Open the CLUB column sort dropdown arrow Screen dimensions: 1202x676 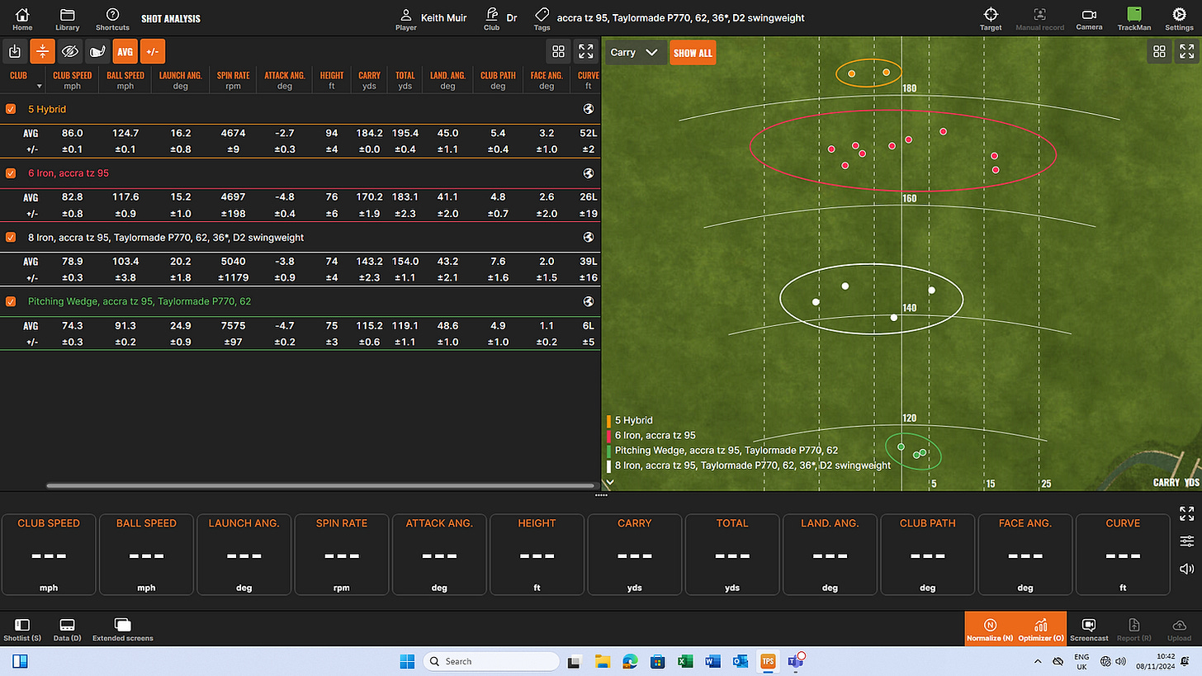coord(38,86)
